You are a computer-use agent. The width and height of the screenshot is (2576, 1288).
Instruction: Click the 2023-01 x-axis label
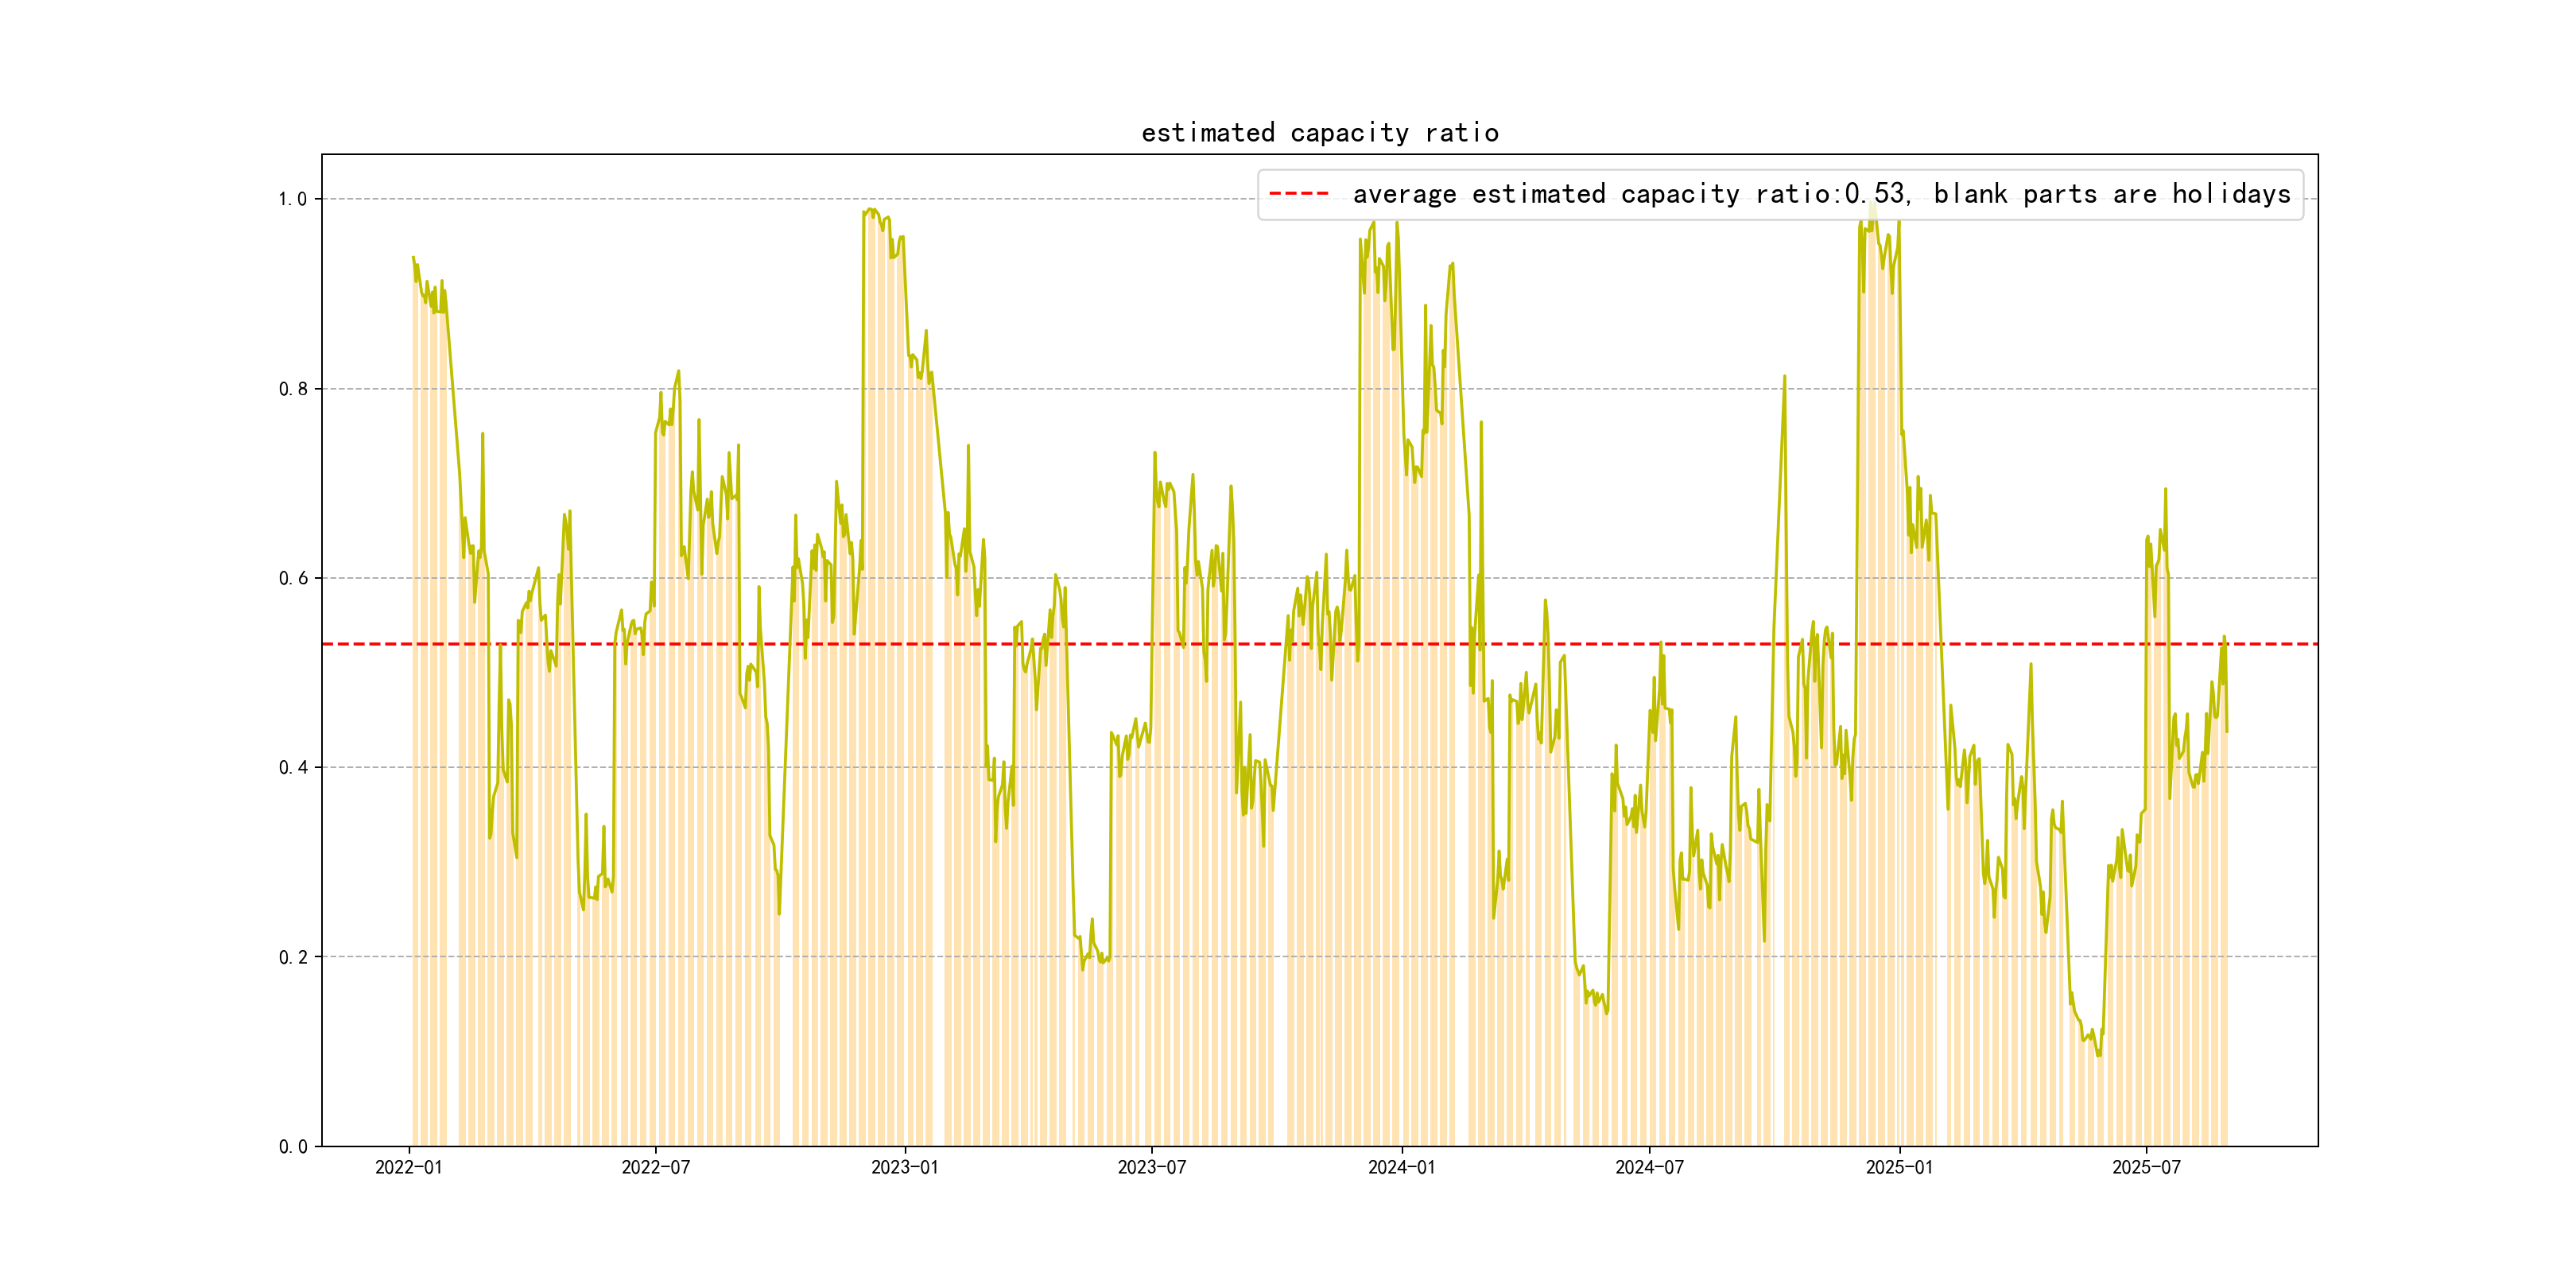click(x=904, y=1167)
